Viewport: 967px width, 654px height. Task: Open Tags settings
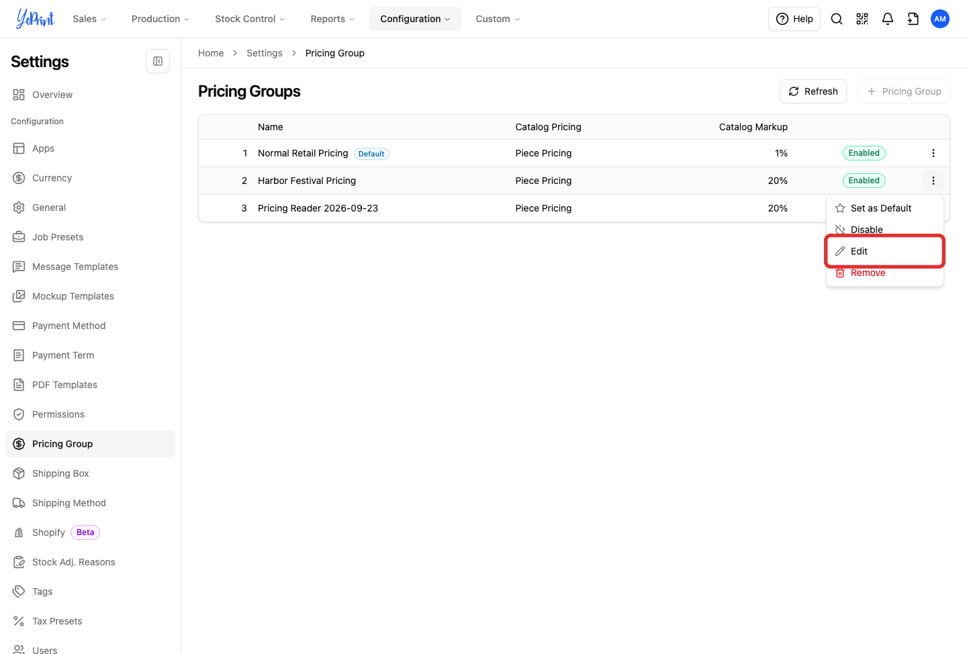[90, 592]
